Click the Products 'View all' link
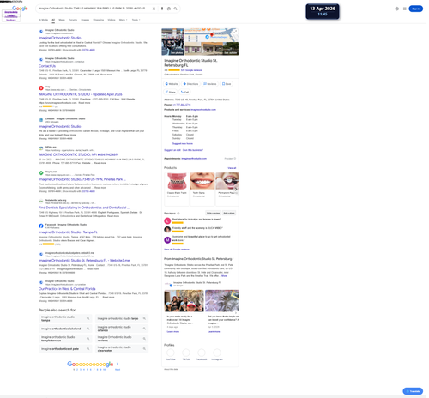 tap(232, 168)
